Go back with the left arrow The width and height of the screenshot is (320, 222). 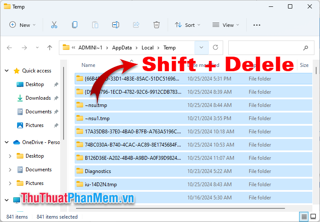click(9, 48)
